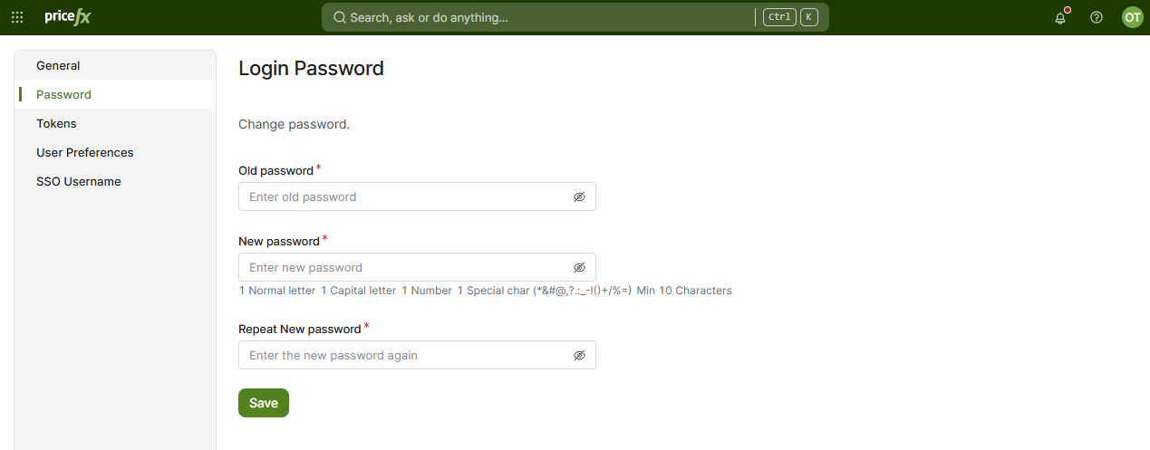
Task: Click the '1 Number' requirement hint
Action: pos(427,291)
